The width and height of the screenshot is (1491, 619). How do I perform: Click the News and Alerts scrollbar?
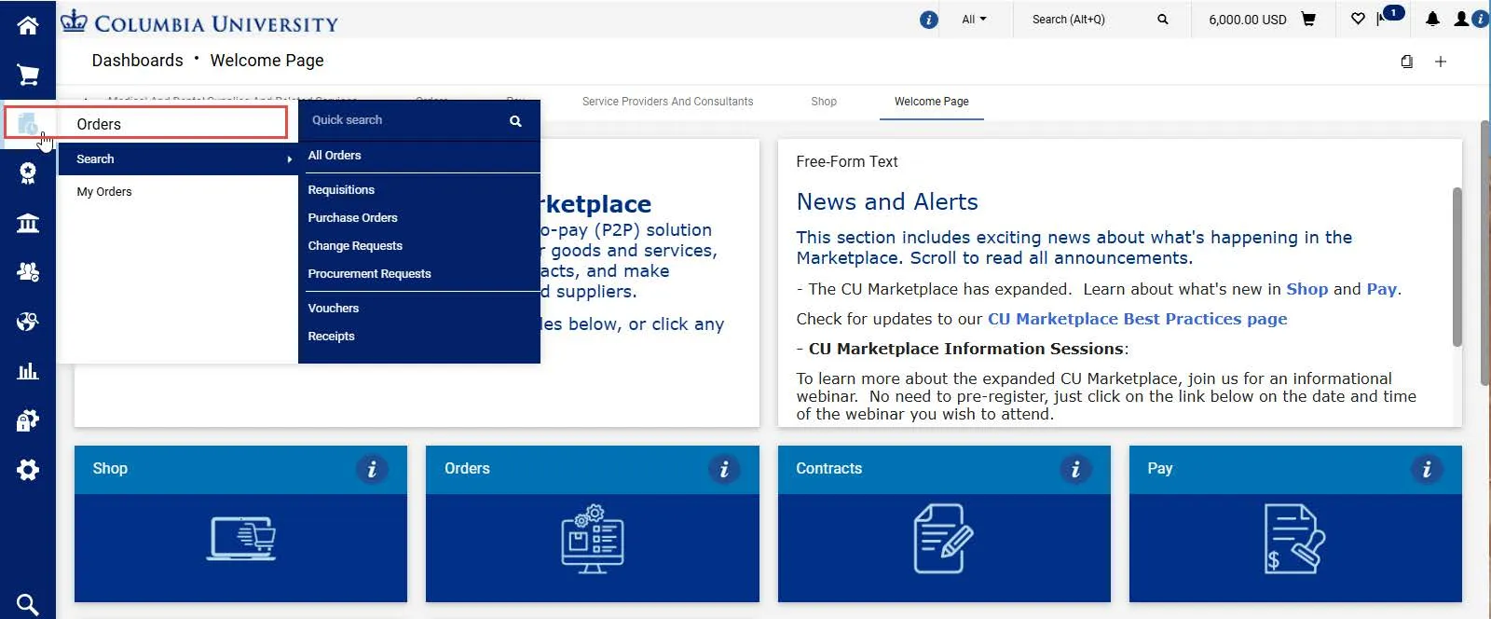click(x=1457, y=267)
